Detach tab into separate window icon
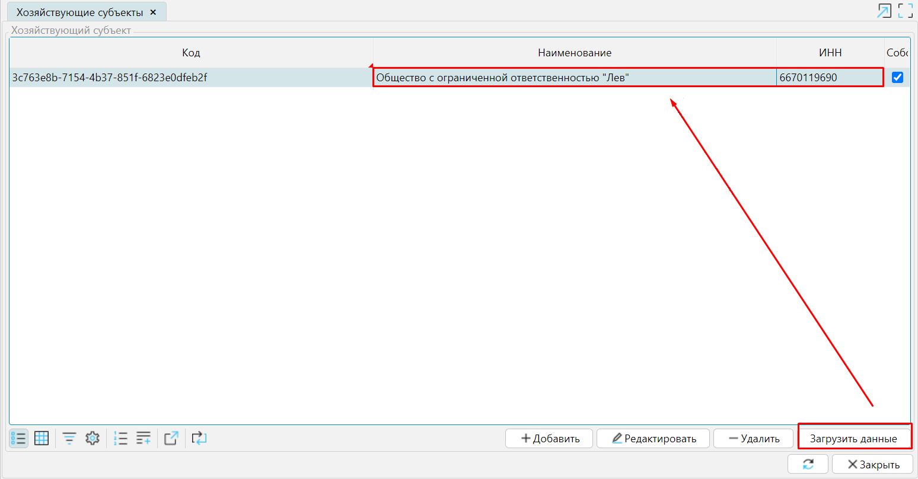The image size is (918, 479). point(884,11)
